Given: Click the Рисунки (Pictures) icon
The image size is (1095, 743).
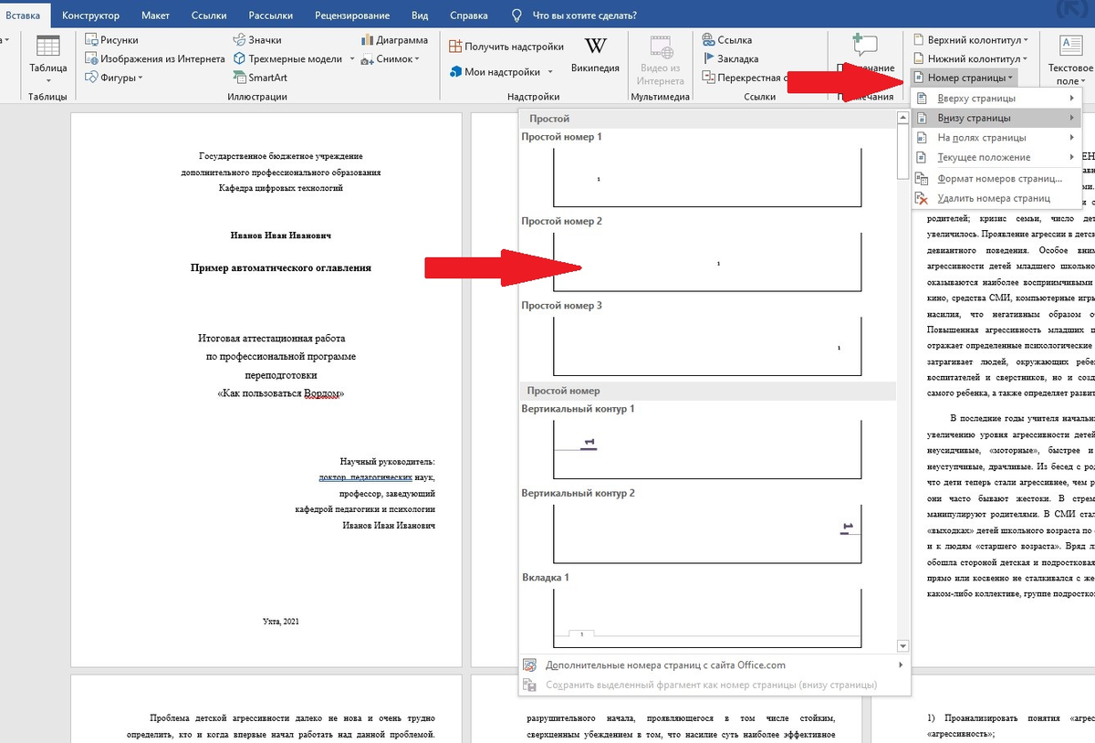Looking at the screenshot, I should pos(92,40).
